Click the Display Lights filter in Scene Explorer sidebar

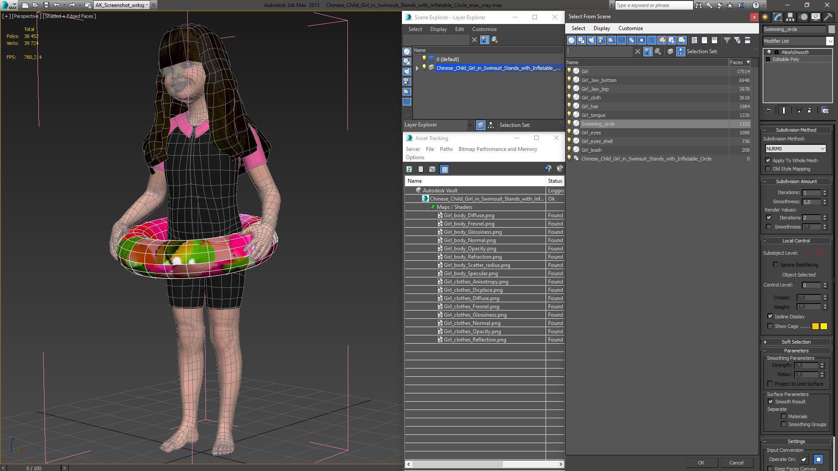pos(407,72)
